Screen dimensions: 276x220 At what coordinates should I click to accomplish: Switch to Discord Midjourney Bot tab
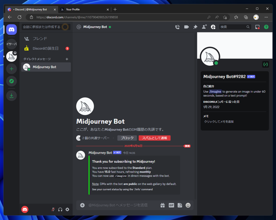tap(31, 9)
